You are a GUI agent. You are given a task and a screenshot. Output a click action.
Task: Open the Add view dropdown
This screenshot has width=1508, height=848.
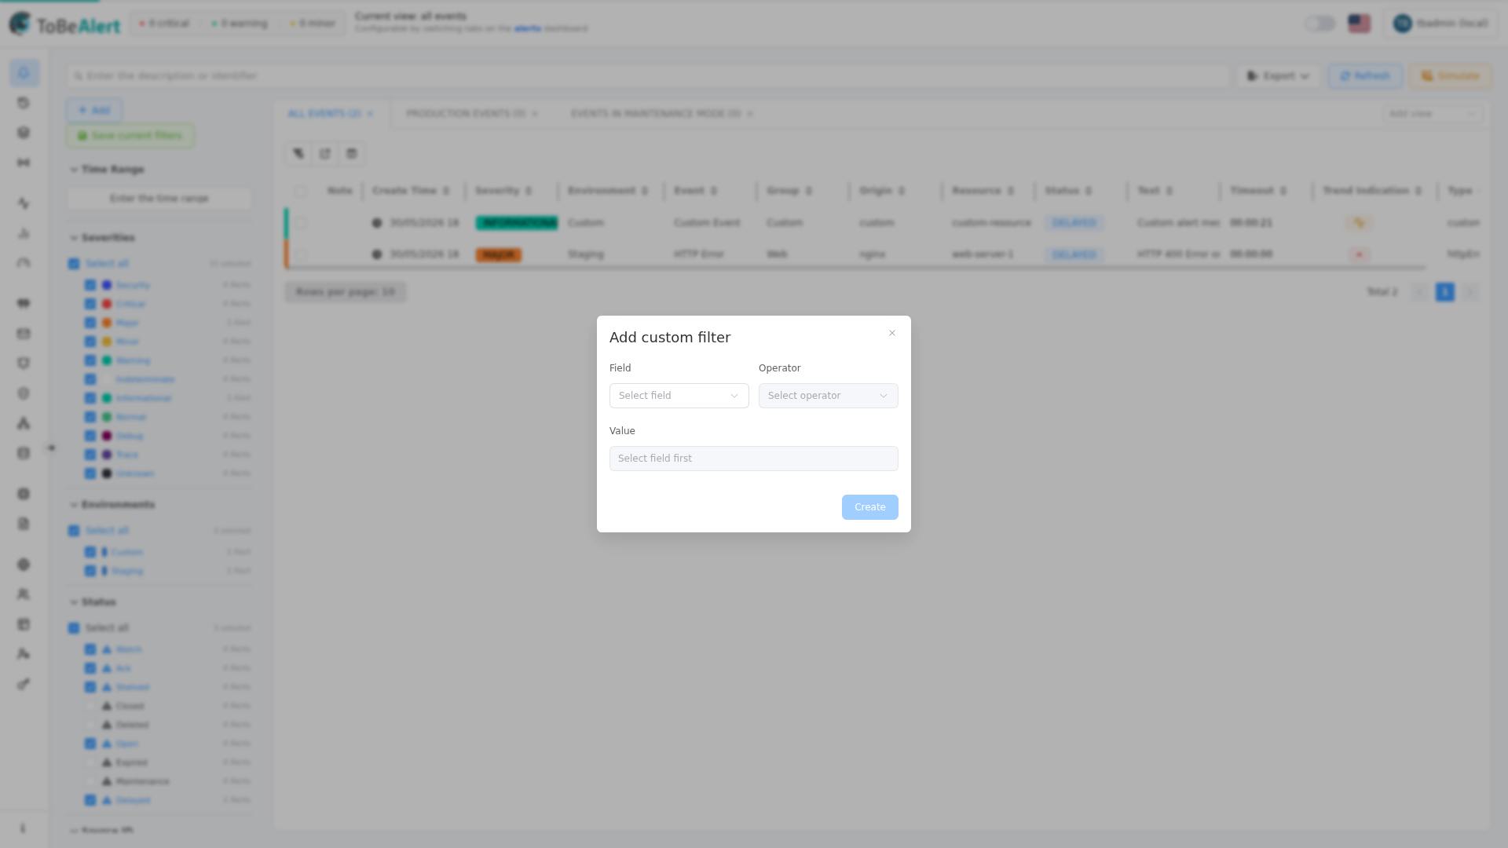point(1433,114)
